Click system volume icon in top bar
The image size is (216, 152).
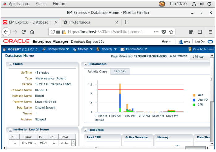(x=201, y=4)
